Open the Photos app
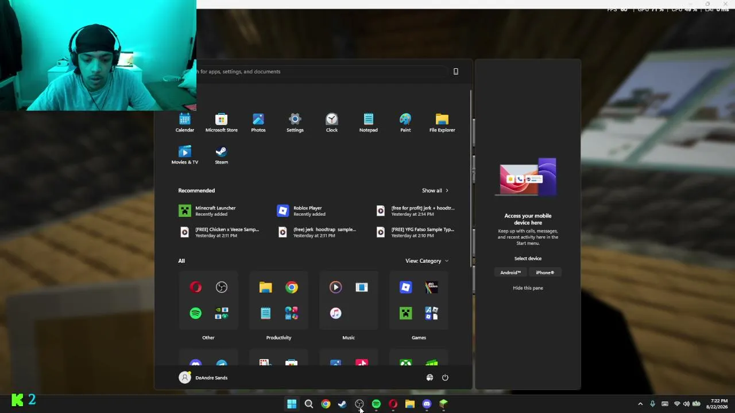This screenshot has width=735, height=413. 258,123
